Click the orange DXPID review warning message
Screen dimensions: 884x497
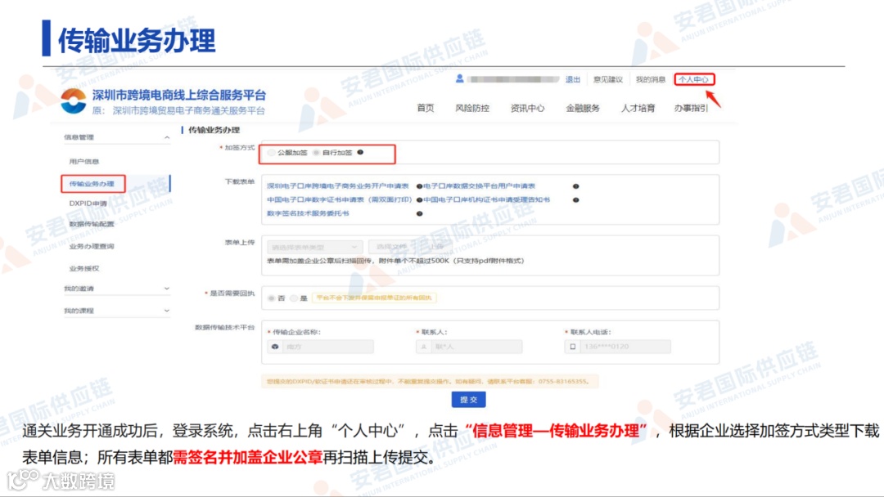(x=428, y=382)
